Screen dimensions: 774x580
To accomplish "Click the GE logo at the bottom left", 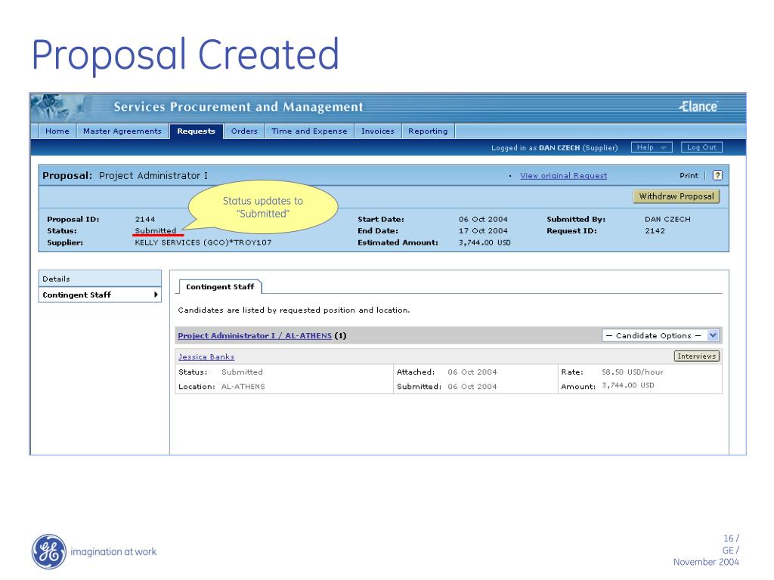I will point(48,551).
